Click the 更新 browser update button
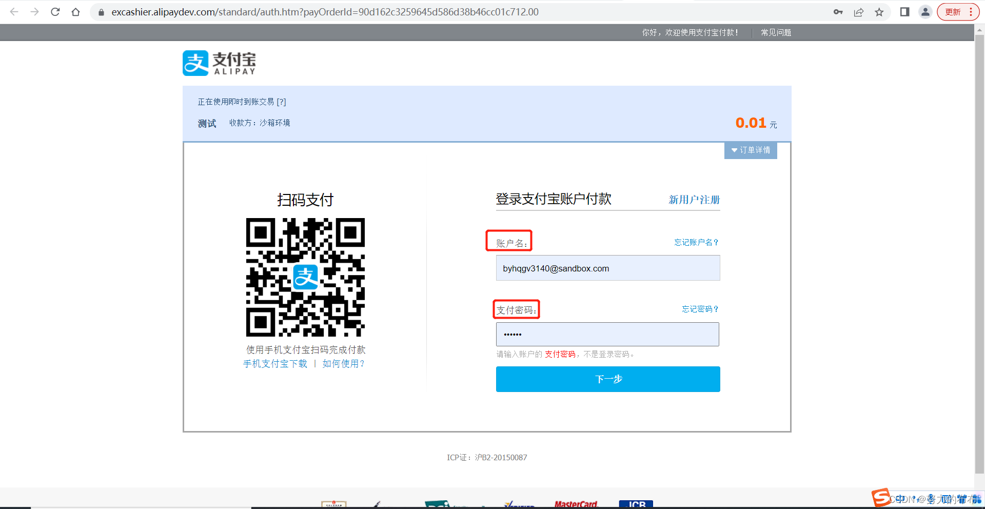This screenshot has height=509, width=985. 953,12
